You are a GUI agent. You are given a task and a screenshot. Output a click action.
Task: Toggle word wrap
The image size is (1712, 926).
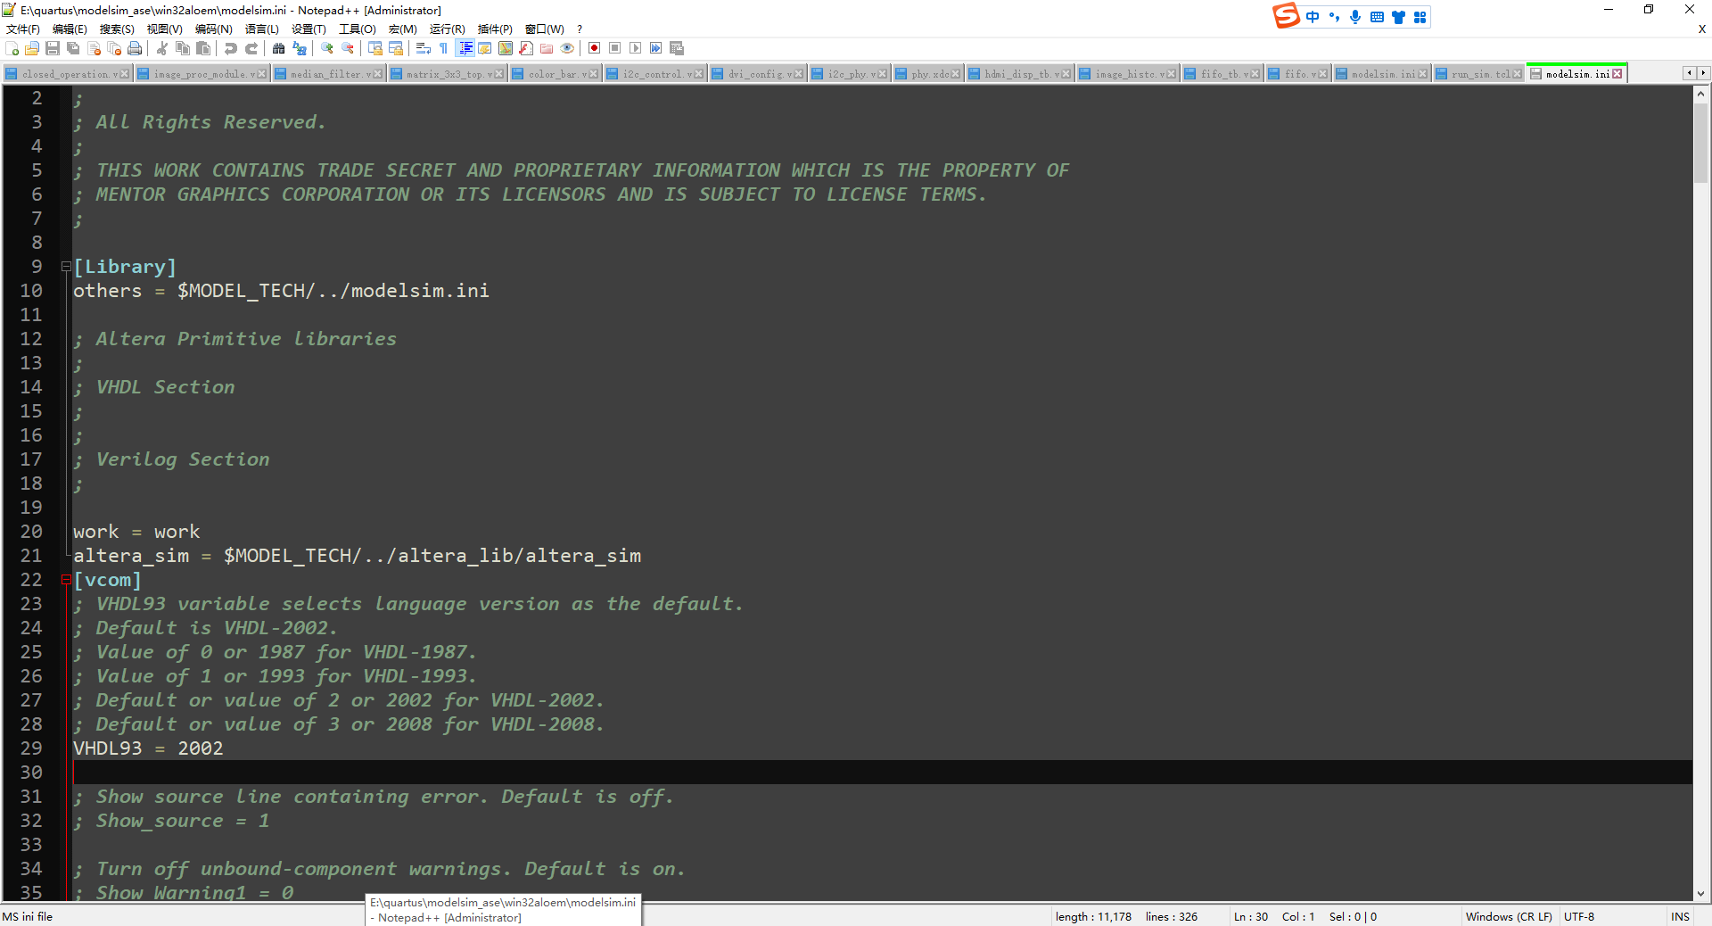[x=423, y=48]
